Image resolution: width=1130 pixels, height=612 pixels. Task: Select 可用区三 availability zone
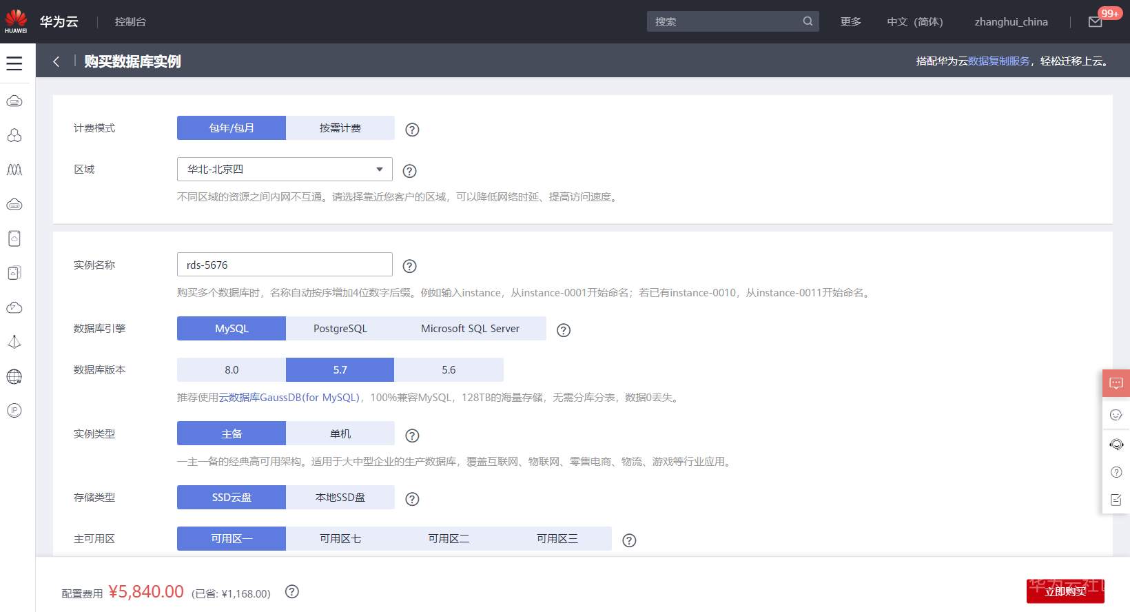[x=557, y=539]
